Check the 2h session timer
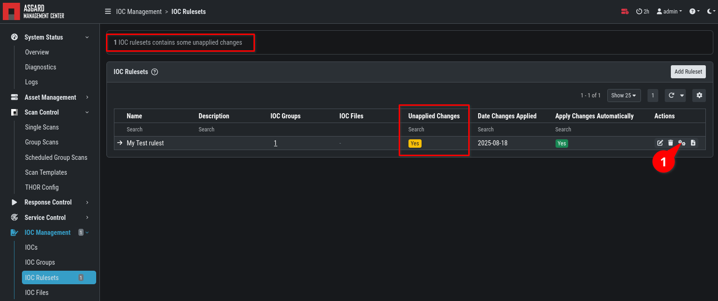718x301 pixels. (x=643, y=11)
